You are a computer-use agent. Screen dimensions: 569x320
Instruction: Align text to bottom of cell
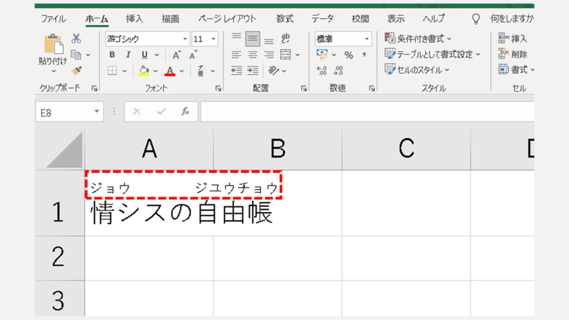269,40
